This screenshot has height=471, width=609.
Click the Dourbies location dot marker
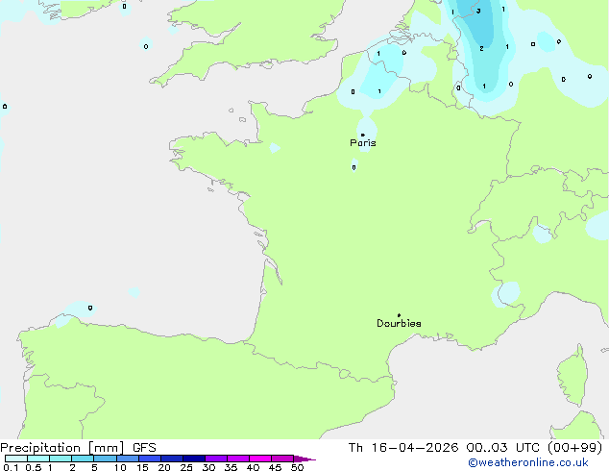coord(399,315)
